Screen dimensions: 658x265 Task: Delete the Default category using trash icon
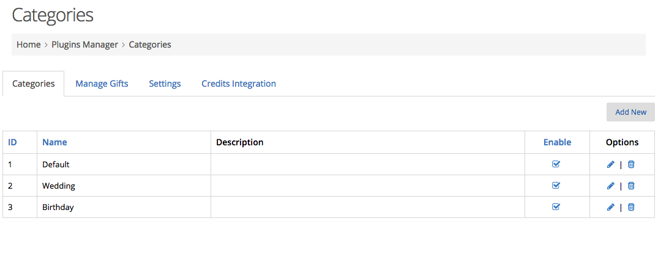coord(630,164)
